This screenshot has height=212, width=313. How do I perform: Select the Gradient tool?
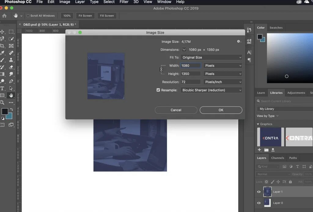2,74
